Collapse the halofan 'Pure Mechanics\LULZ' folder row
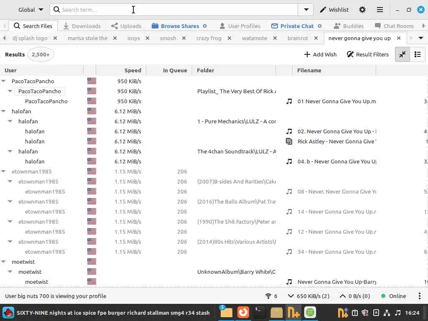Screen dimensions: 428x321 [x=10, y=121]
